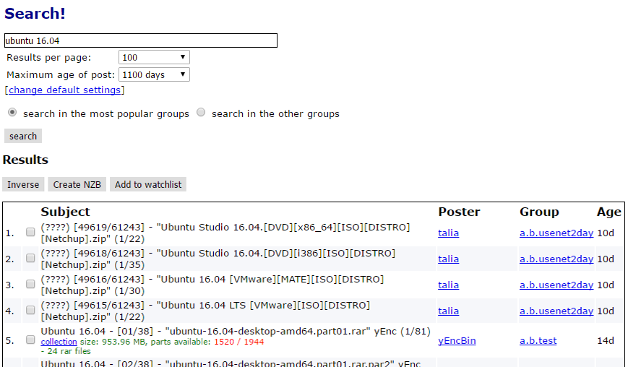Check the box for result 3 VMware MATE
The width and height of the screenshot is (628, 367).
tap(30, 284)
